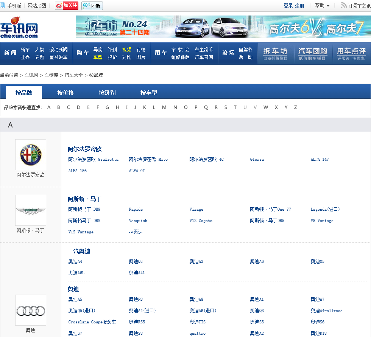This screenshot has height=337, width=371.
Task: Jump to brand letter B
Action: [58, 107]
